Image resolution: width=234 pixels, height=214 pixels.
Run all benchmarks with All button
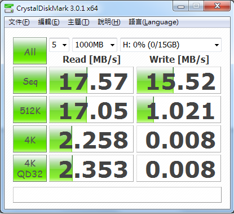pyautogui.click(x=30, y=51)
